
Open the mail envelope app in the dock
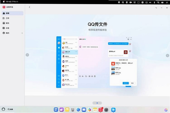(x=84, y=110)
